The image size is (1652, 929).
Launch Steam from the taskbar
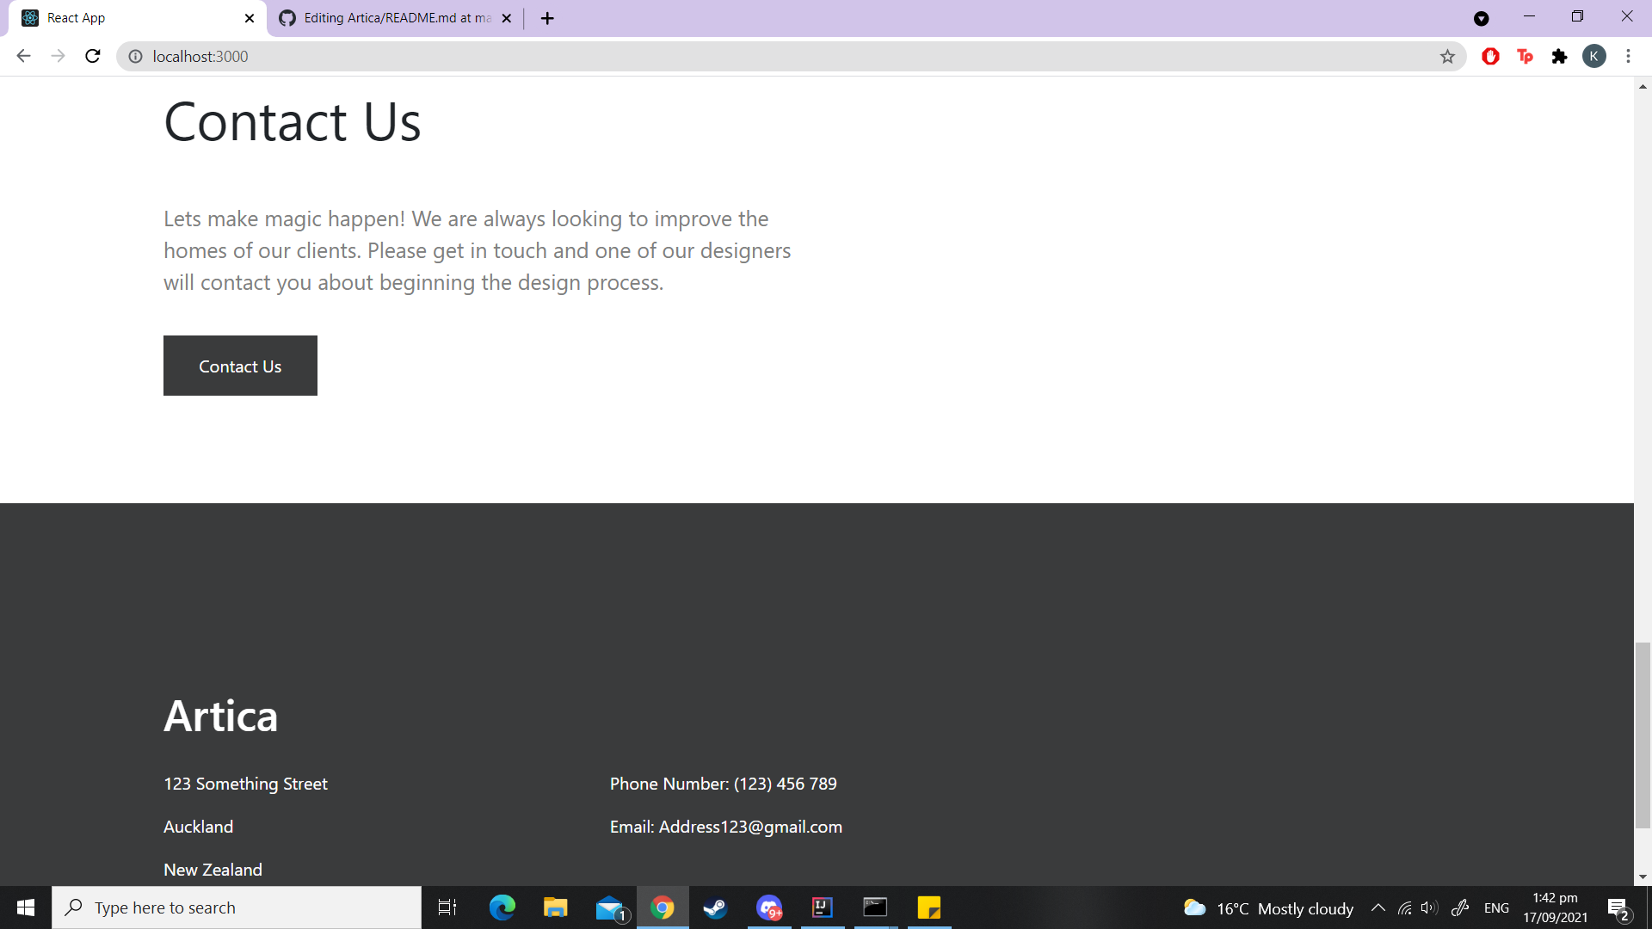click(716, 907)
